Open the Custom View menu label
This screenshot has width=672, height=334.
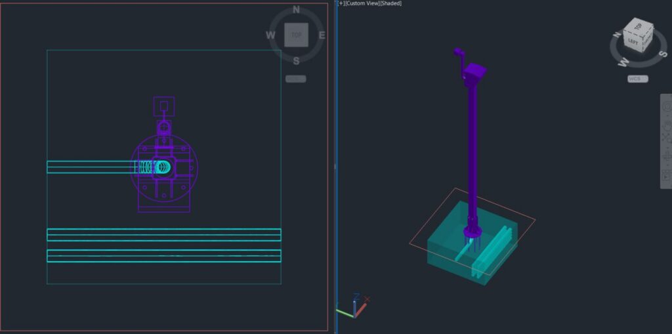(x=362, y=3)
